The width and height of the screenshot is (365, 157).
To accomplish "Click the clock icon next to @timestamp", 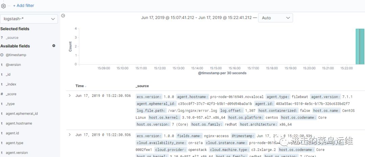I will pos(2,55).
